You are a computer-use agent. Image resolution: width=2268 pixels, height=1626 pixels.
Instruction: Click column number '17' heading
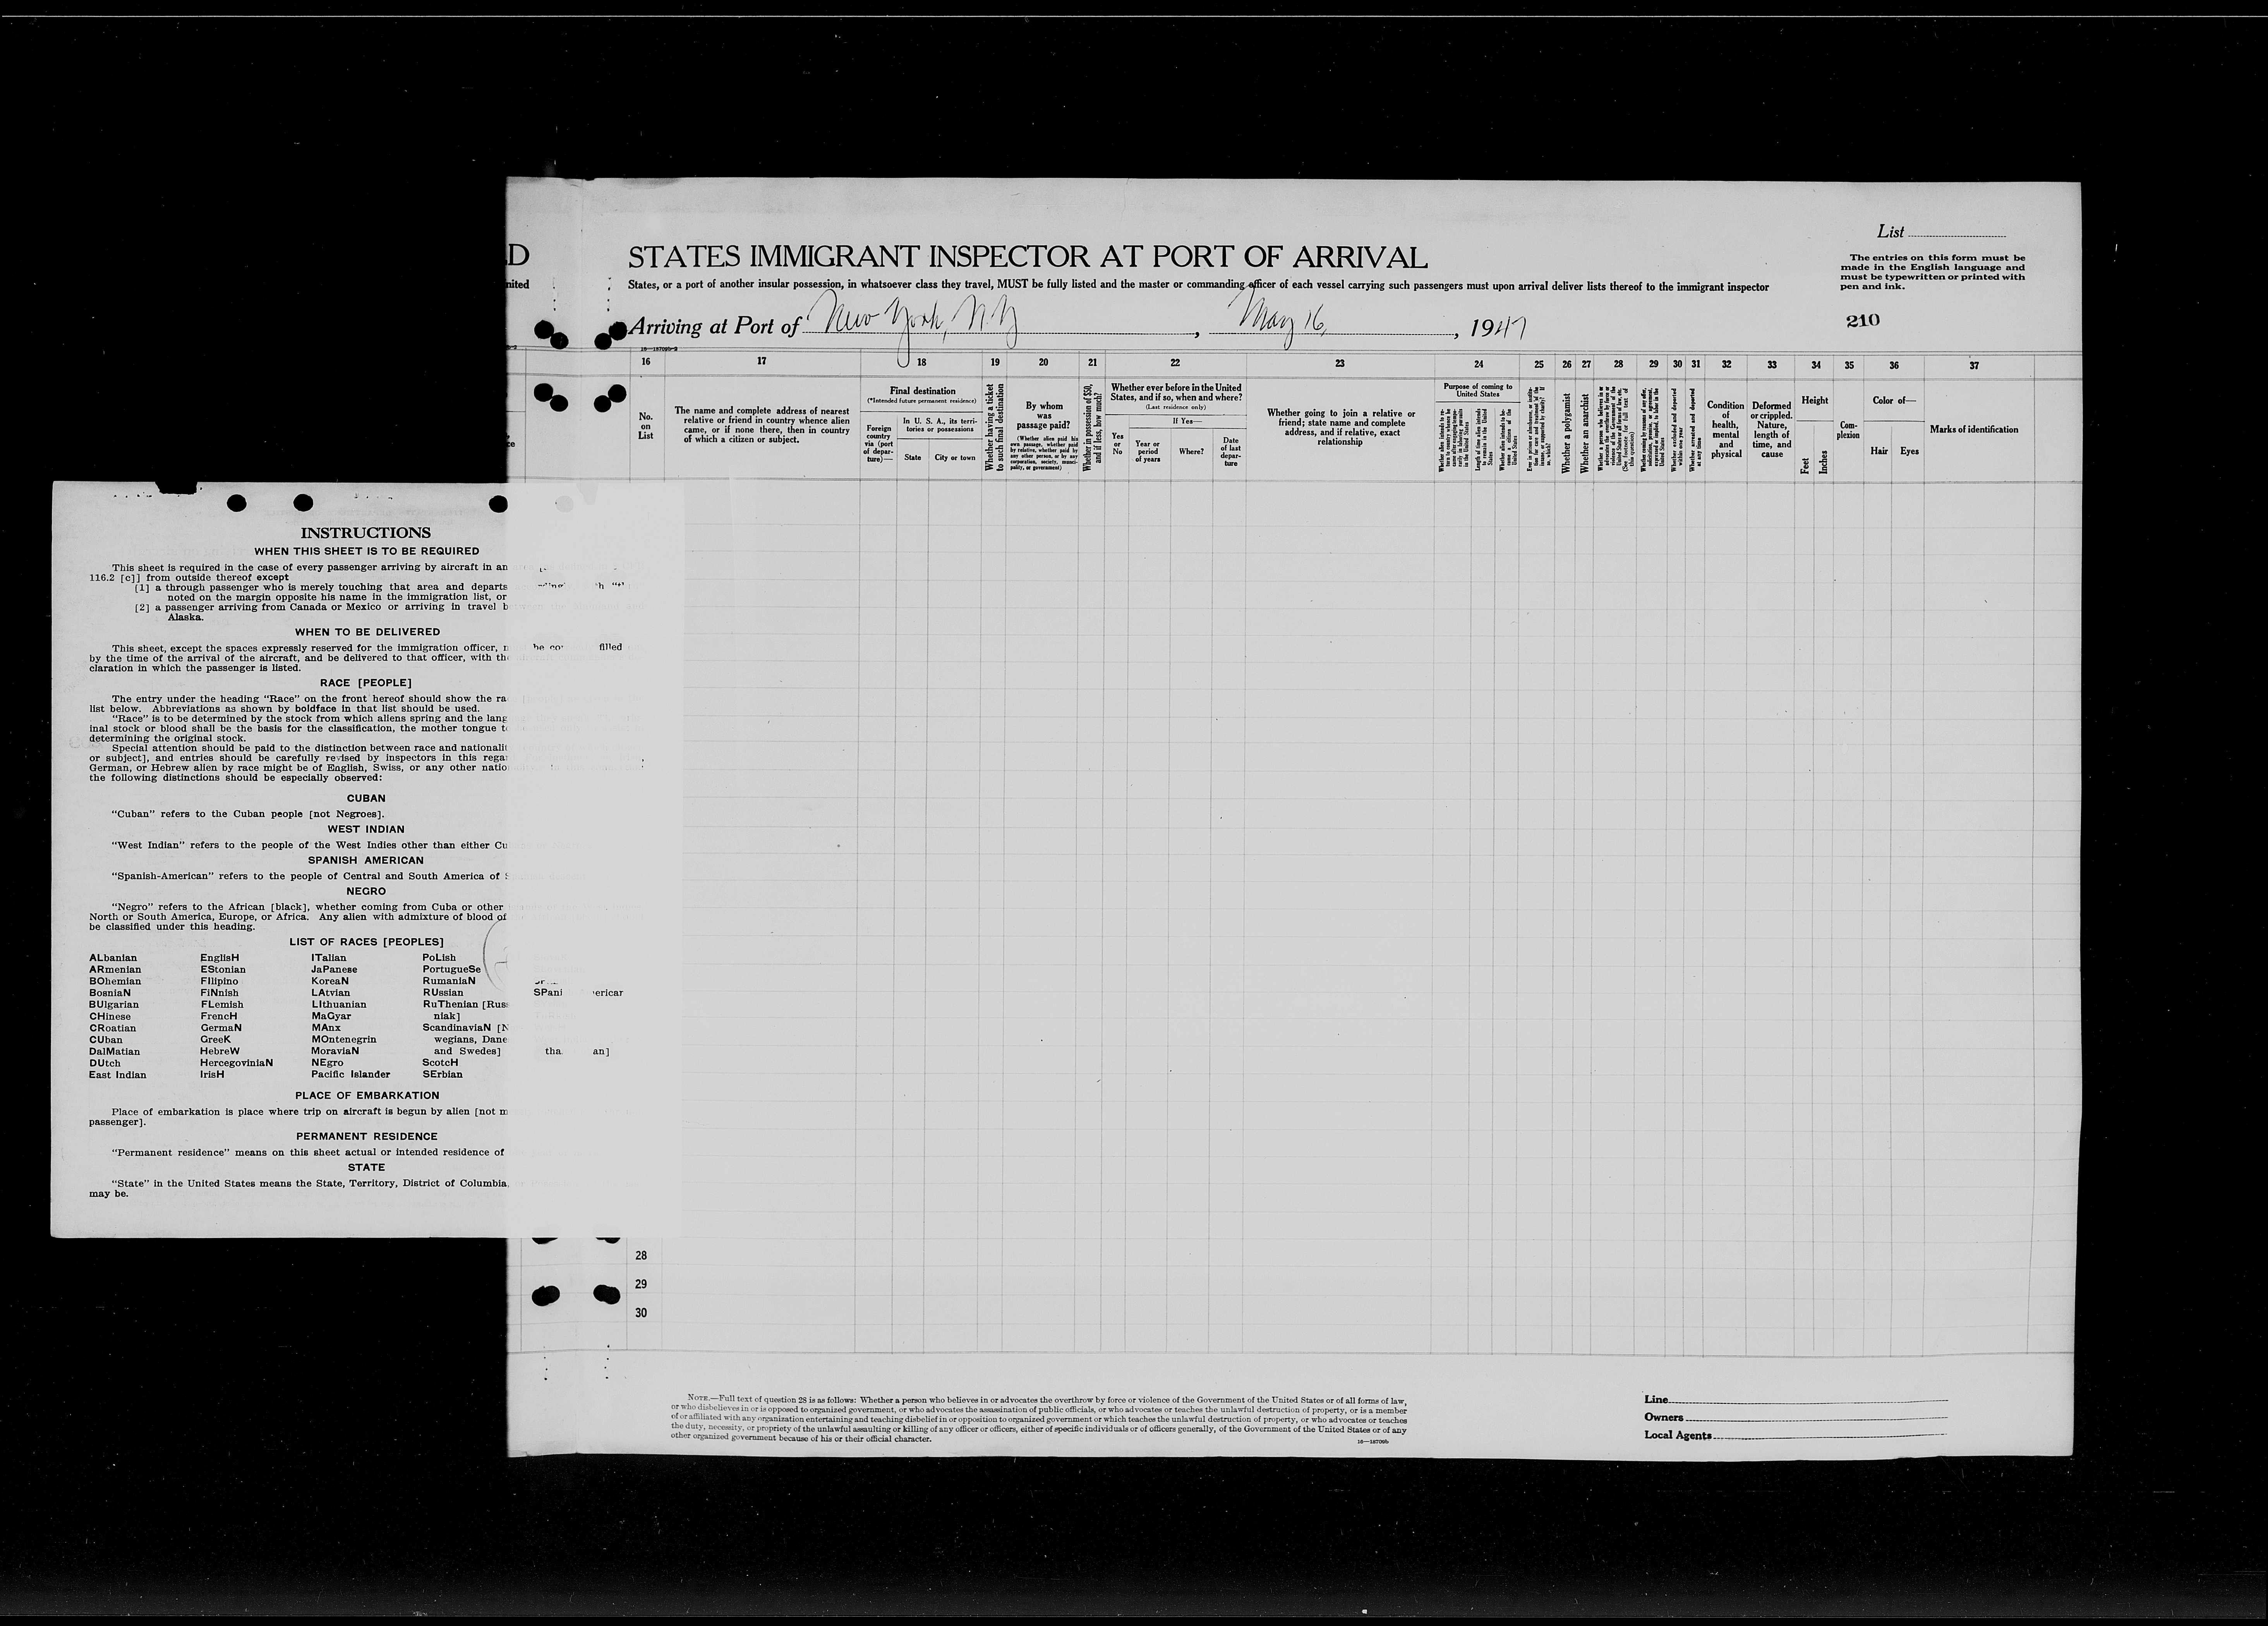[761, 361]
